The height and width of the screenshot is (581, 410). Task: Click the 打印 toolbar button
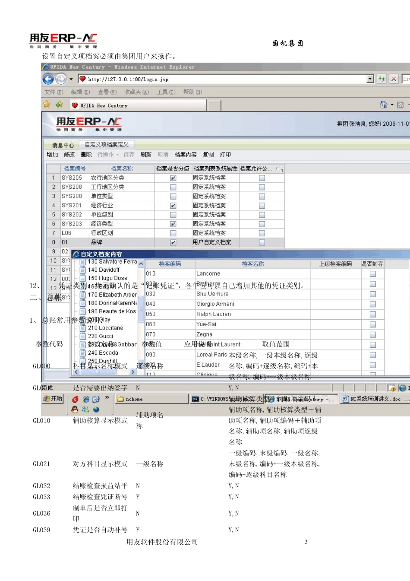point(225,155)
